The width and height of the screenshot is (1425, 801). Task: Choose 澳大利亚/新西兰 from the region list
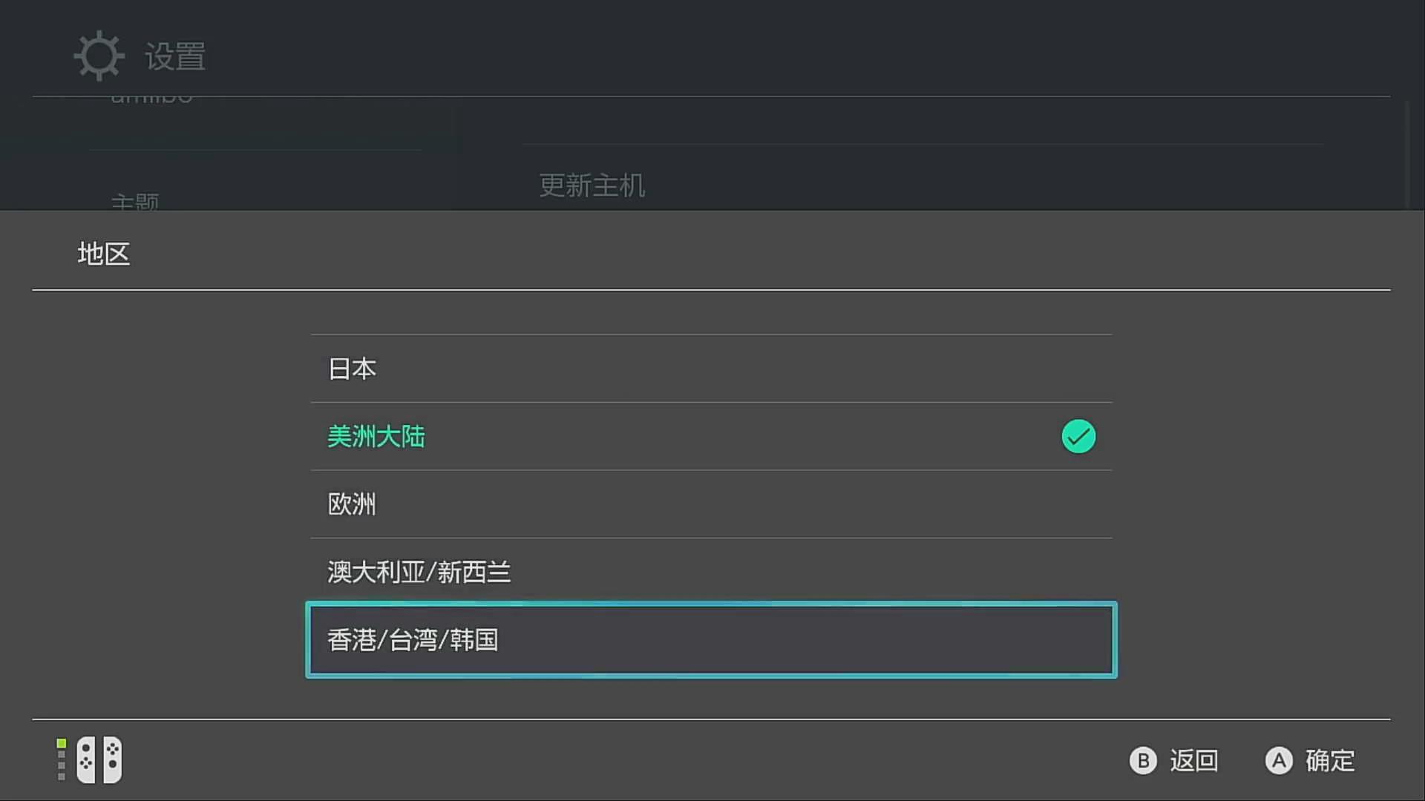(x=711, y=572)
